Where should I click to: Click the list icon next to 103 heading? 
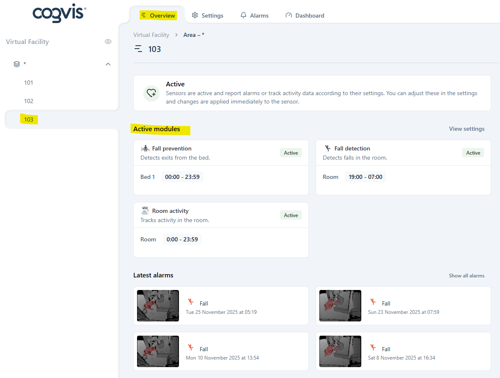(138, 49)
